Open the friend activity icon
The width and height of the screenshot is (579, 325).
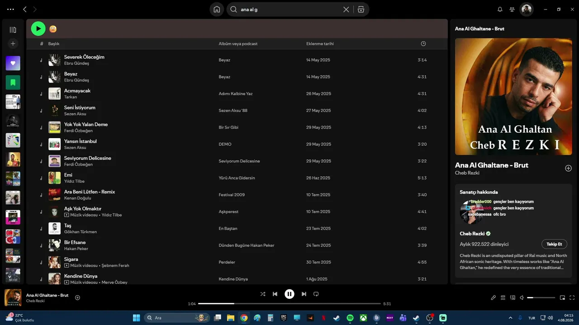click(512, 9)
